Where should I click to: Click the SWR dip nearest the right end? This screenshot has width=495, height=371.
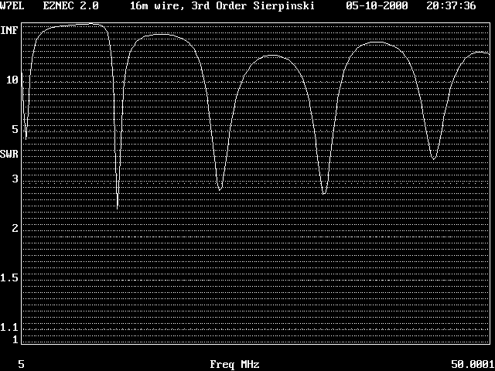pyautogui.click(x=434, y=158)
